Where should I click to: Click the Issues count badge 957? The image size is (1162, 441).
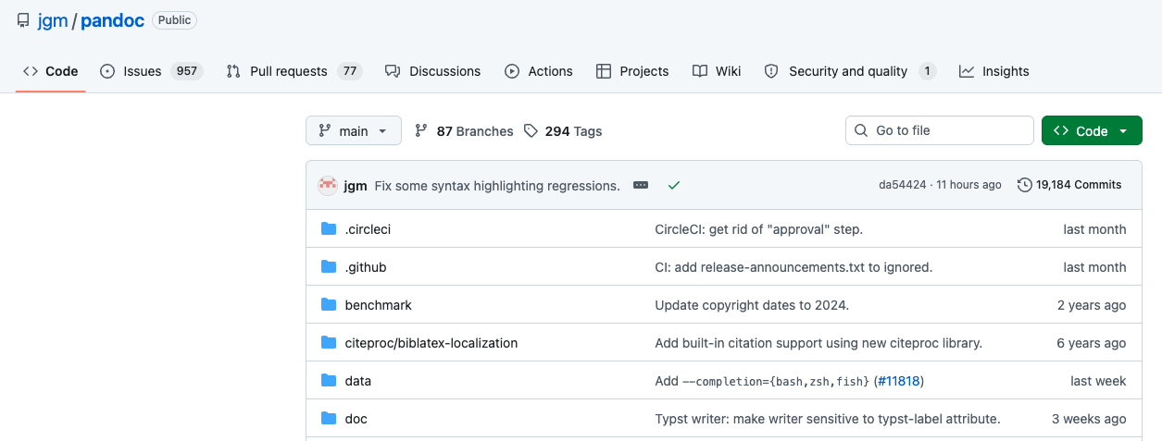pyautogui.click(x=187, y=71)
